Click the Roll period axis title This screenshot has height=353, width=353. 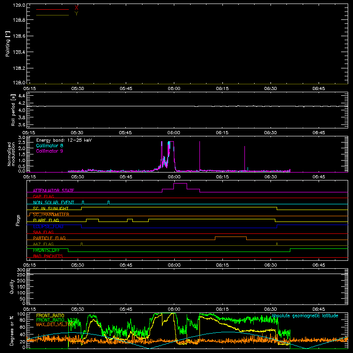click(13, 110)
